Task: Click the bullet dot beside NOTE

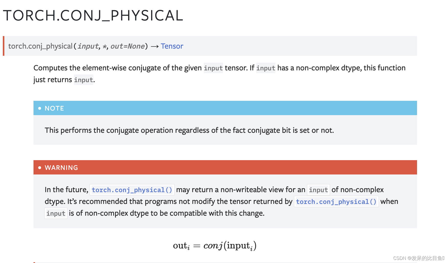Action: tap(40, 108)
